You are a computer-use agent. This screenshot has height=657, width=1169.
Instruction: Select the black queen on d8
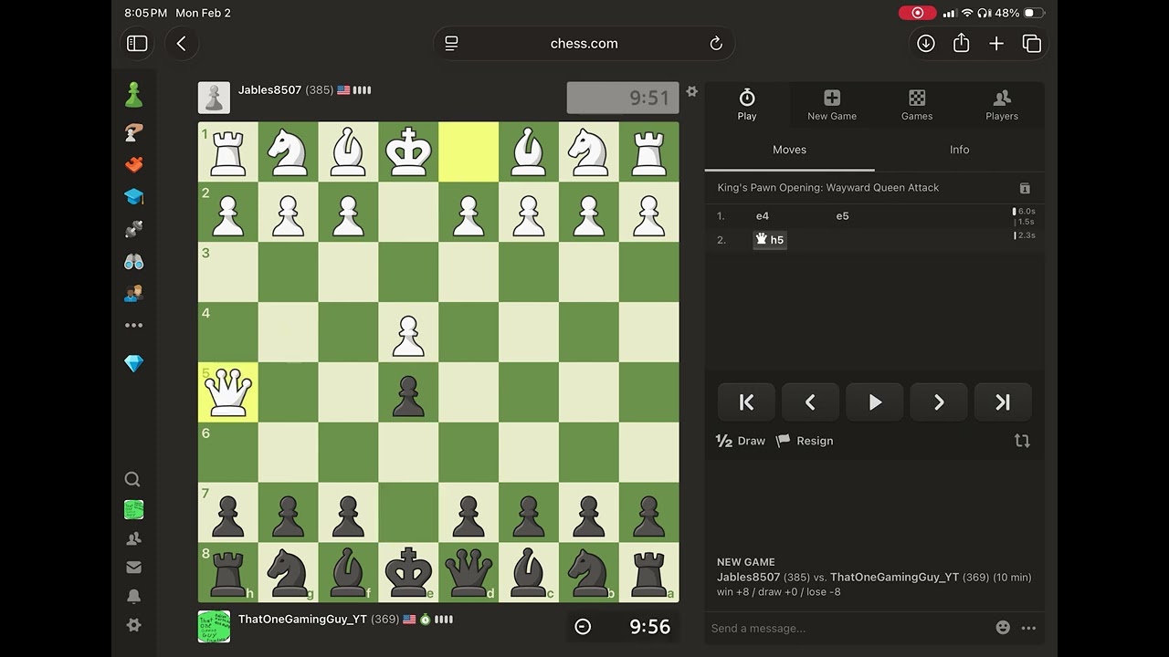469,572
